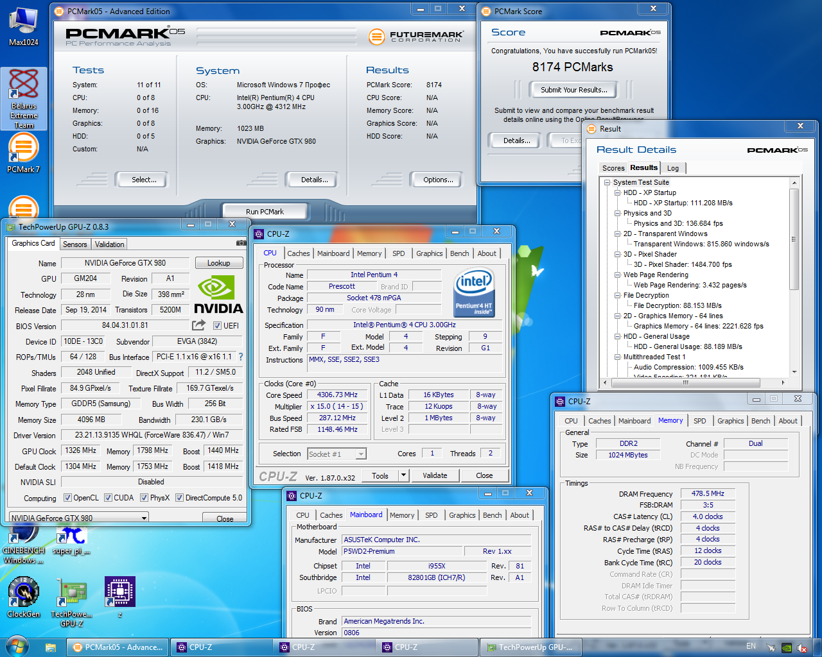Collapse the 3D - Pixel Shader node
Image resolution: width=822 pixels, height=657 pixels.
click(617, 254)
